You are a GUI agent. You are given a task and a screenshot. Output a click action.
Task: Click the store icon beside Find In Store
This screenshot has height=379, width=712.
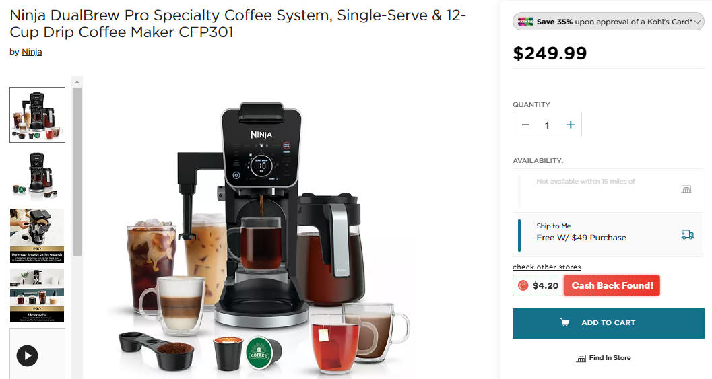click(581, 358)
